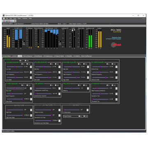
Task: Click the High Frequency Enhancer slider
Action: click(100, 88)
